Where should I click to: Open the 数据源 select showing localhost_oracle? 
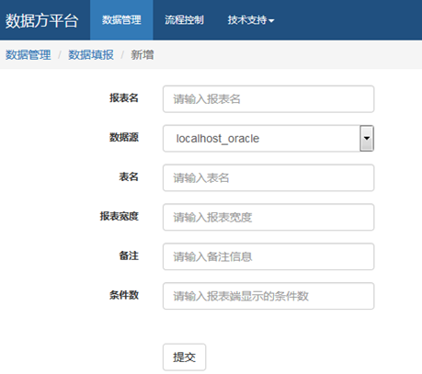[268, 139]
